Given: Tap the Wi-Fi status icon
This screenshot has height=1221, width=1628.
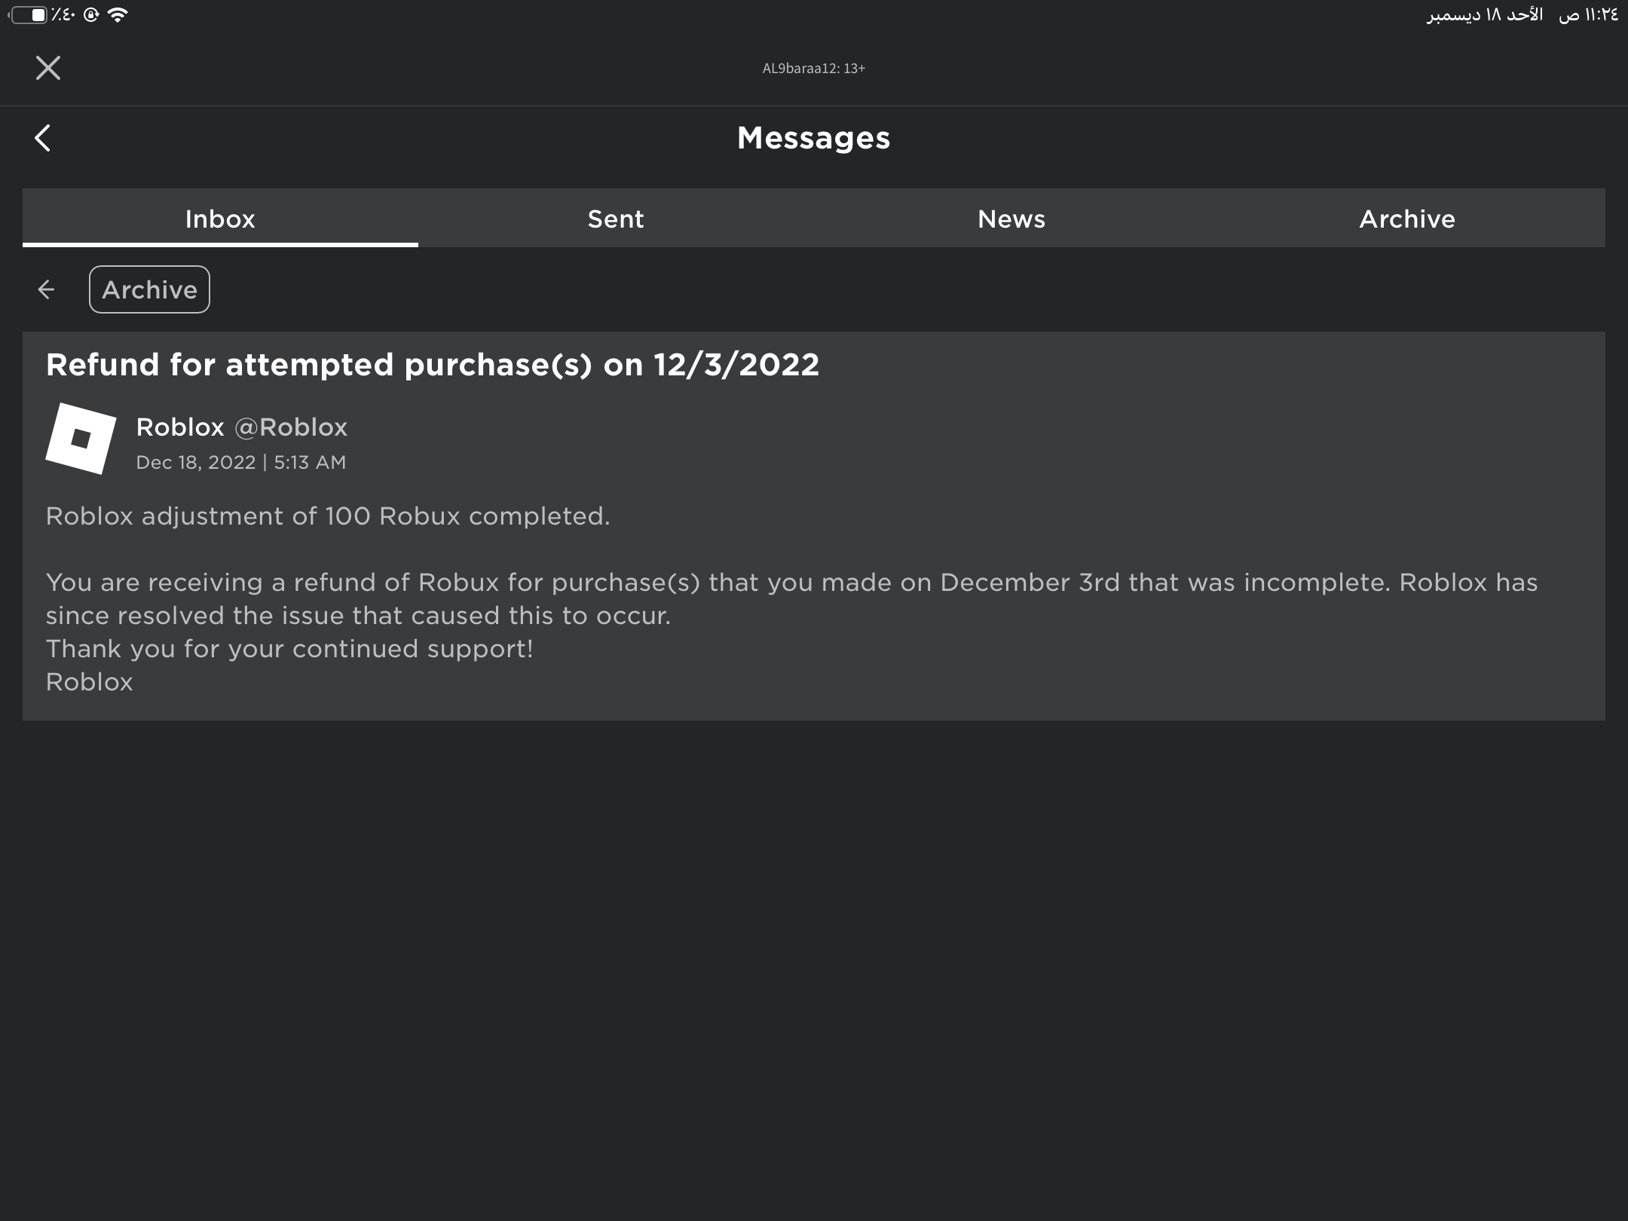Looking at the screenshot, I should pos(117,14).
